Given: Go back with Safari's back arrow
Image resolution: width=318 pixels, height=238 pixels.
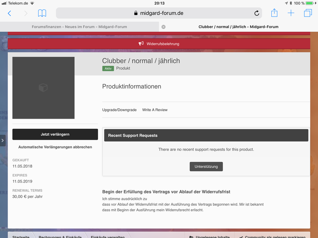Looking at the screenshot, I should coord(9,14).
